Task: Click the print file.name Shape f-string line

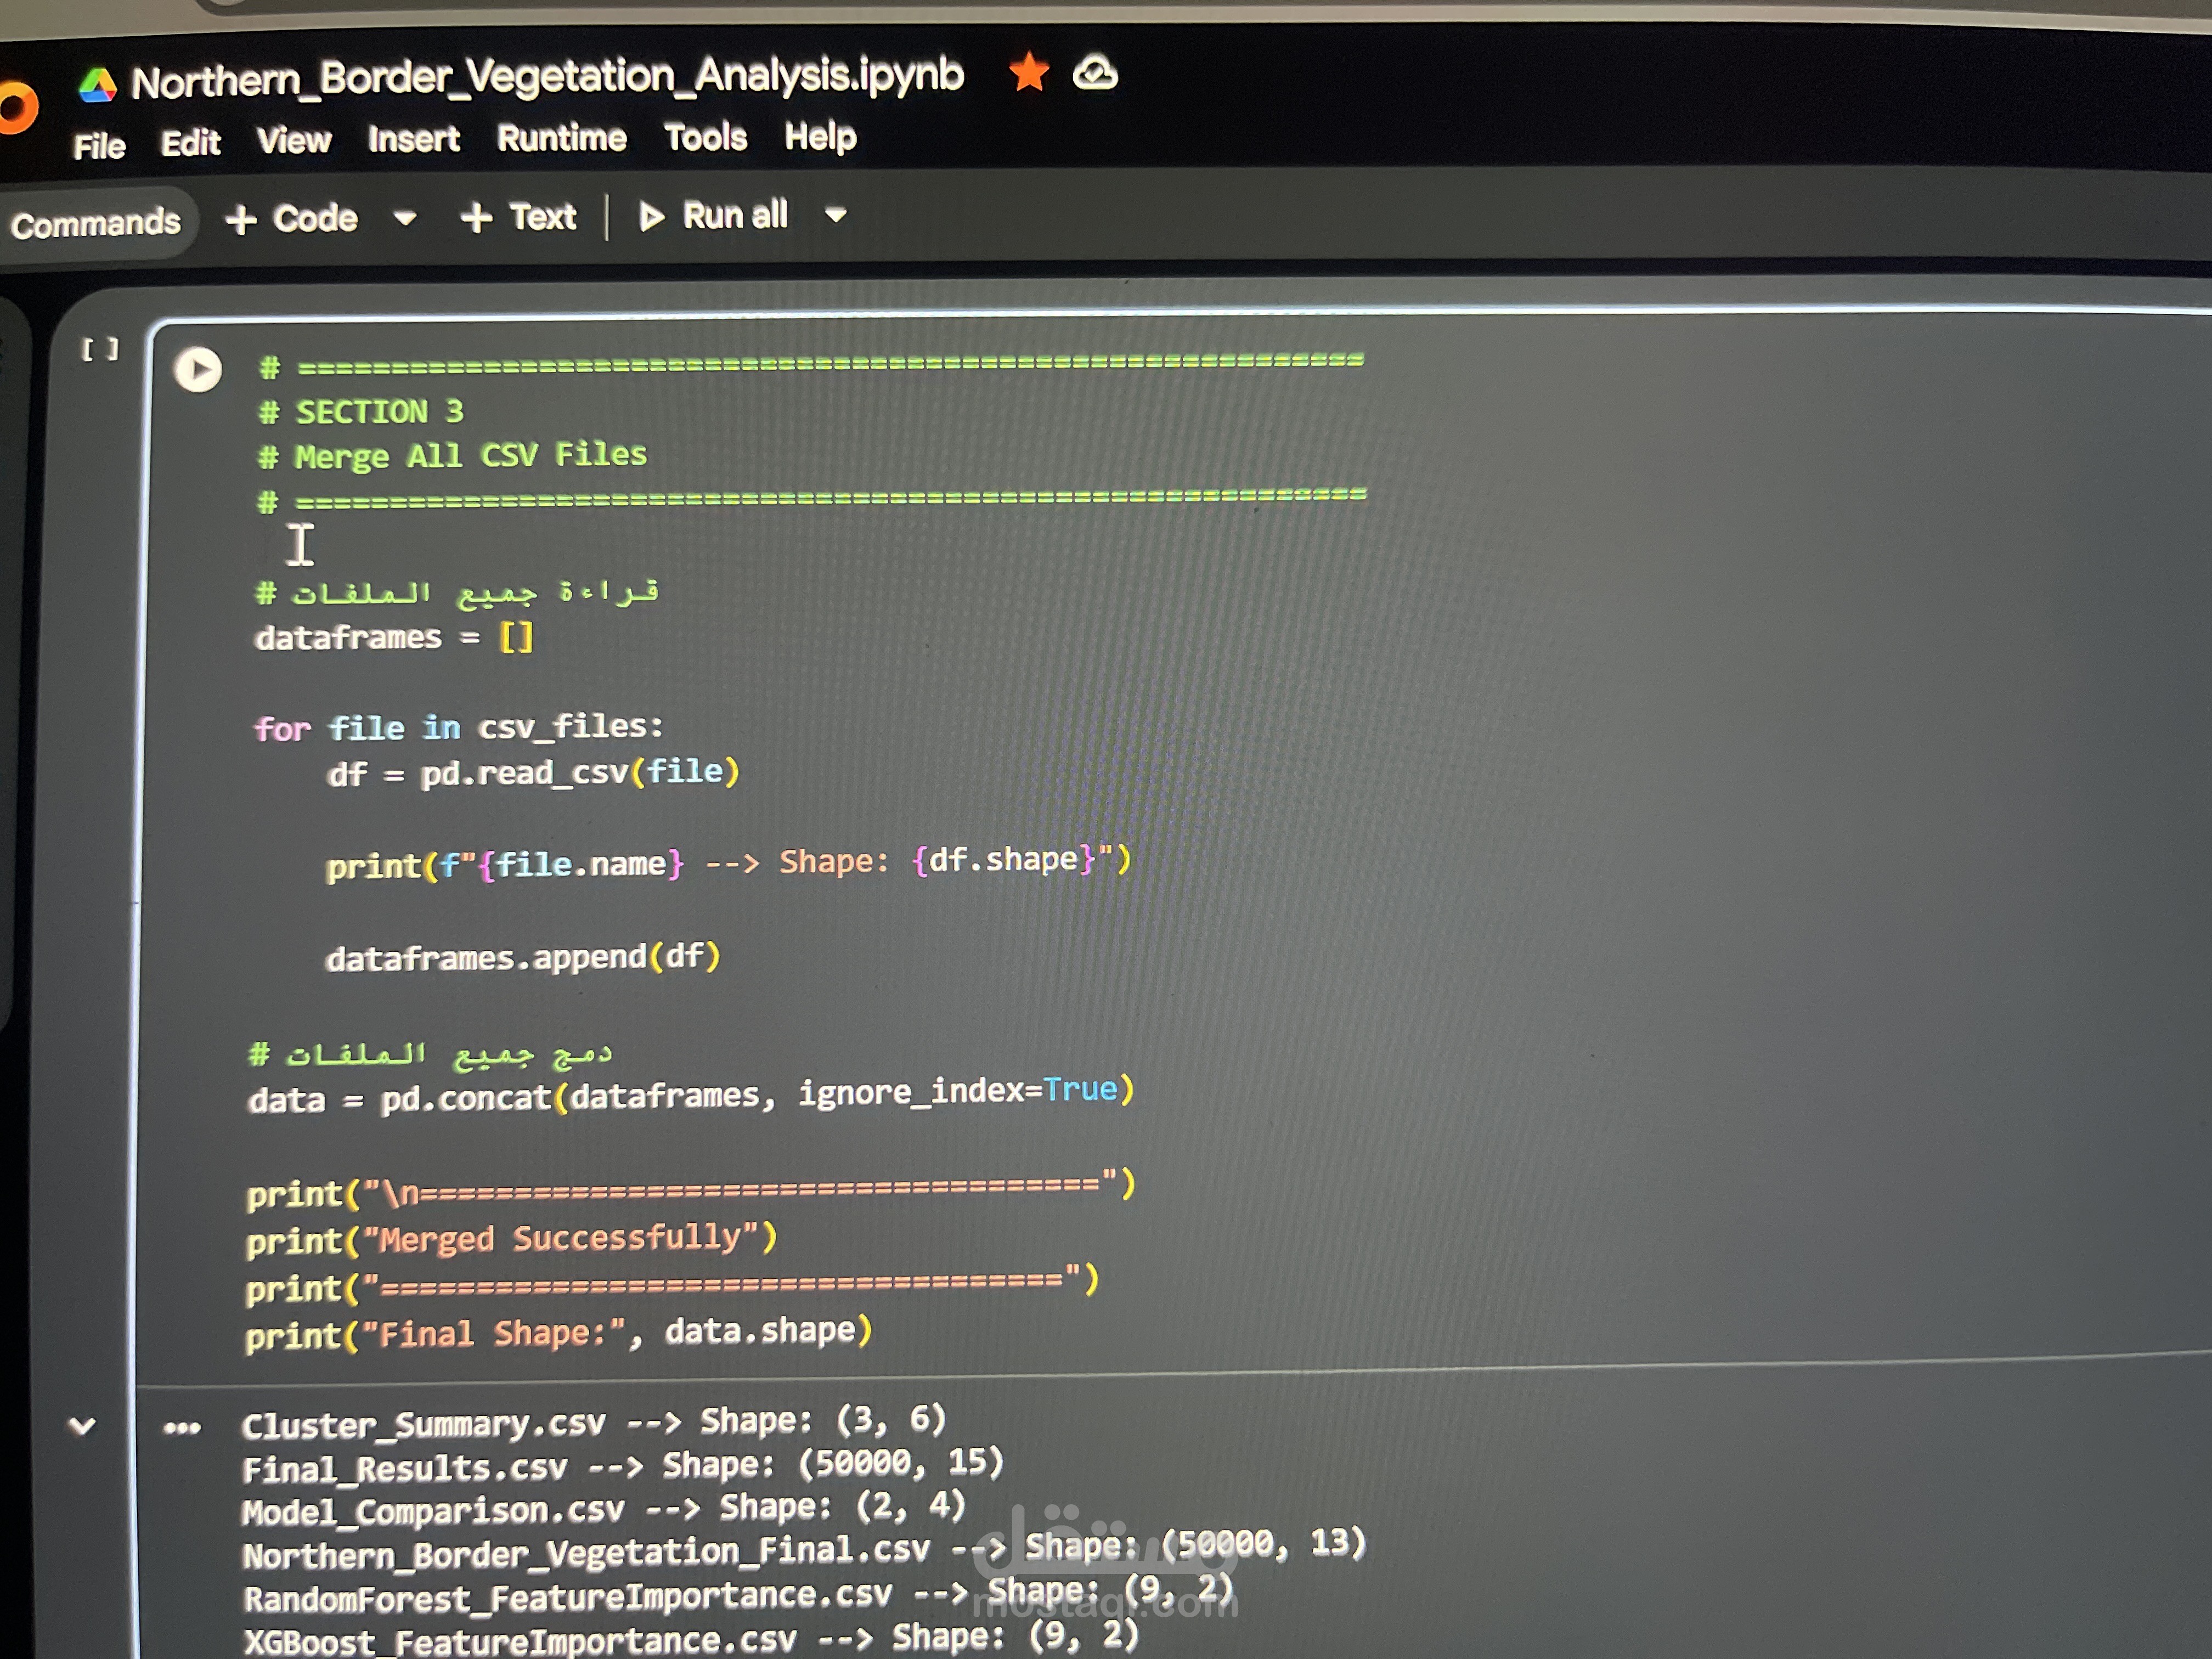Action: 729,863
